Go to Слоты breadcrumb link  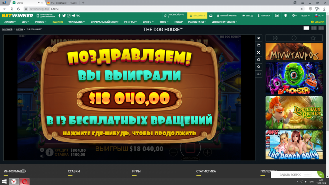(19, 29)
